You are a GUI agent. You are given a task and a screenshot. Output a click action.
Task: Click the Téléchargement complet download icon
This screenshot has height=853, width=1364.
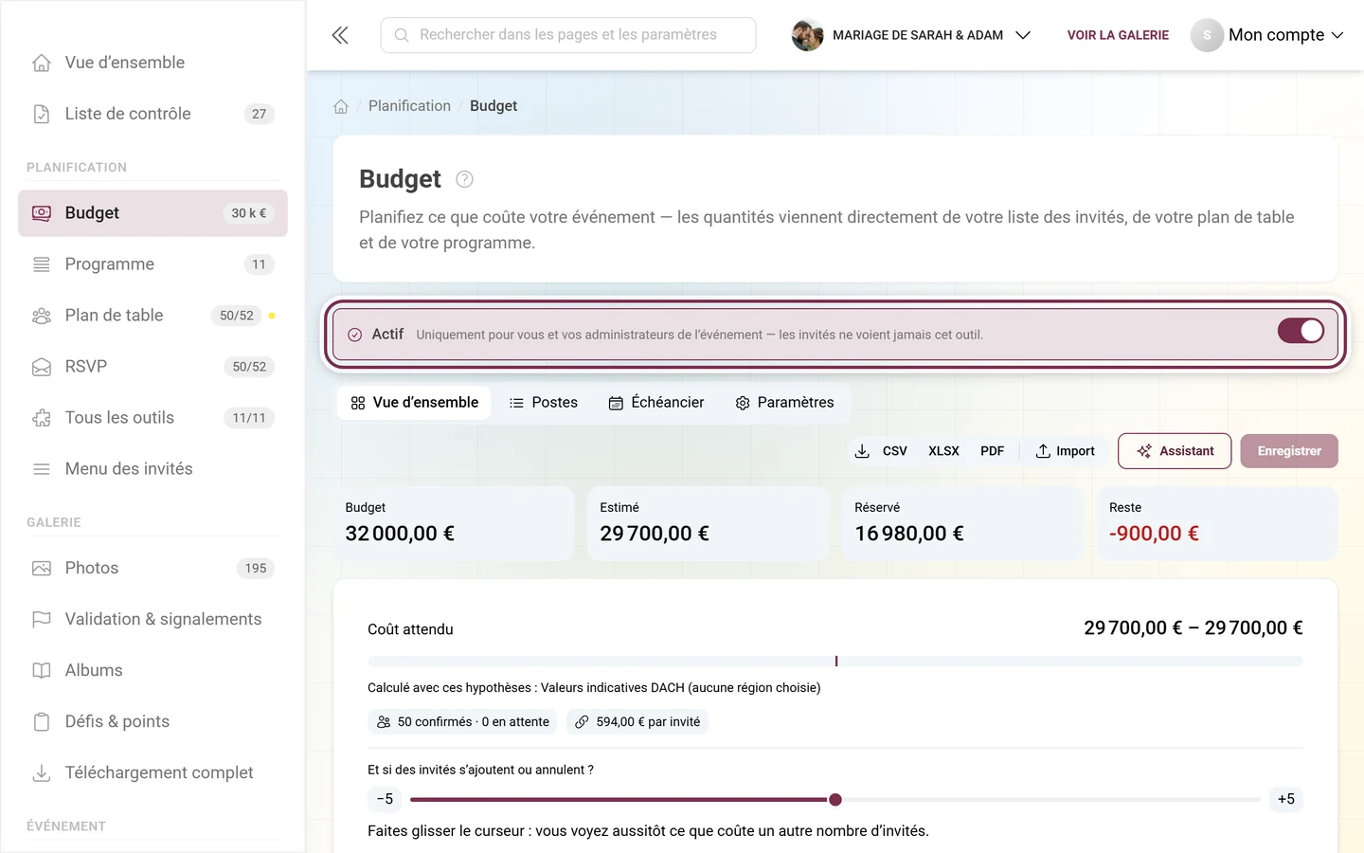coord(42,773)
